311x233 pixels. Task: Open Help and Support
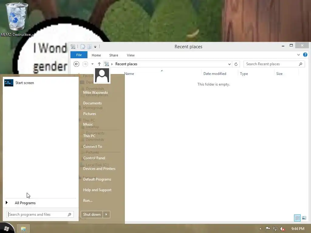pos(97,190)
